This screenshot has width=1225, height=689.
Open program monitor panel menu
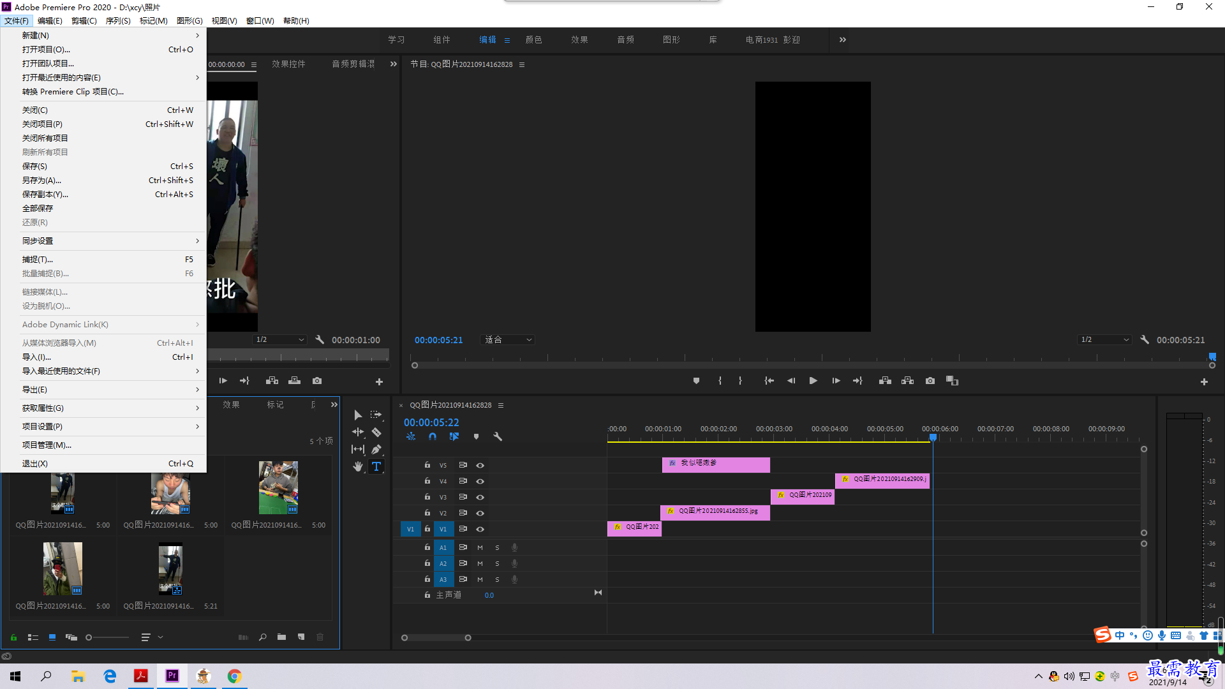522,64
